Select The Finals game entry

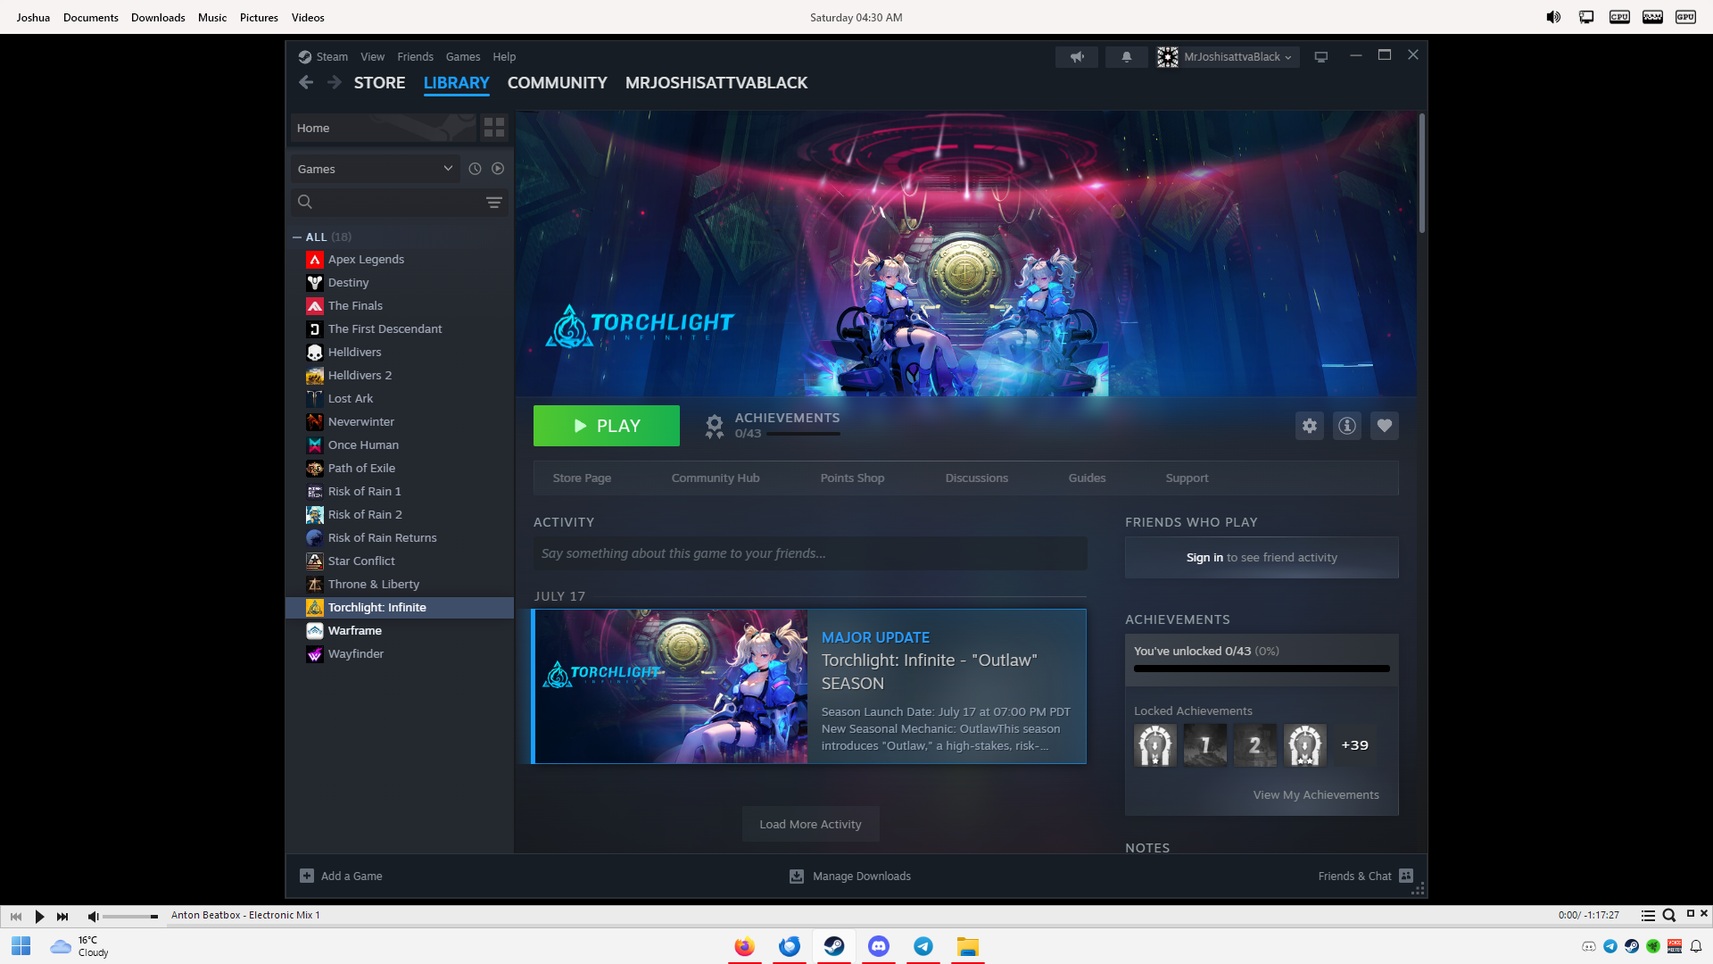pos(400,305)
